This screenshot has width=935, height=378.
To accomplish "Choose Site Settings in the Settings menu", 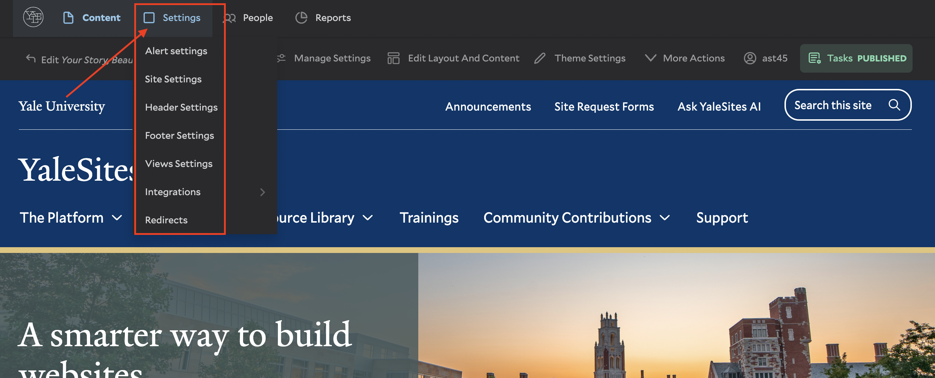I will 173,79.
